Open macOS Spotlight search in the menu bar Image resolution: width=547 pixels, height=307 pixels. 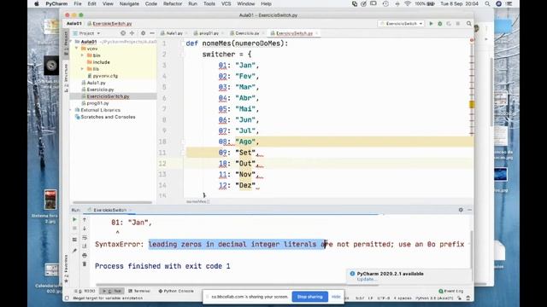click(487, 3)
